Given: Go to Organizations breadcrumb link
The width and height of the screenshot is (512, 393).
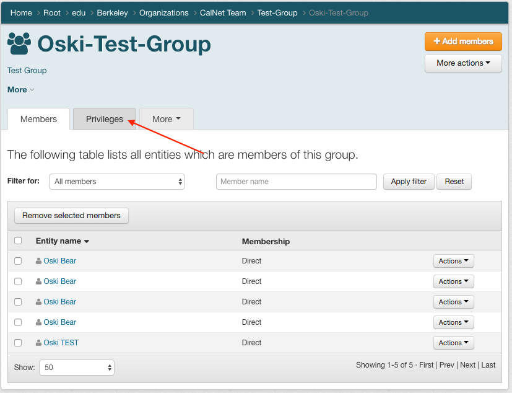Looking at the screenshot, I should coord(164,13).
